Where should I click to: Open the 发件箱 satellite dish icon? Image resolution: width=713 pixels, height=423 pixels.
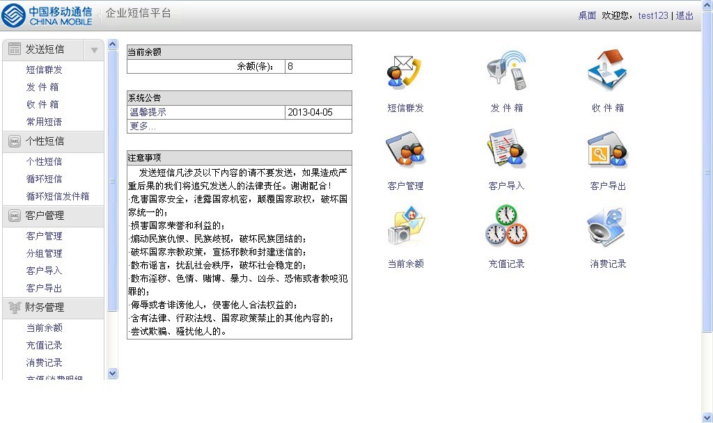507,70
